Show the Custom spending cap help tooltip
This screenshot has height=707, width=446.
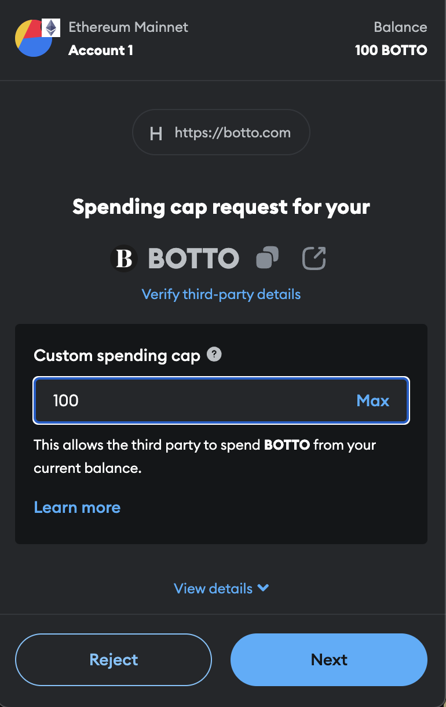tap(214, 355)
